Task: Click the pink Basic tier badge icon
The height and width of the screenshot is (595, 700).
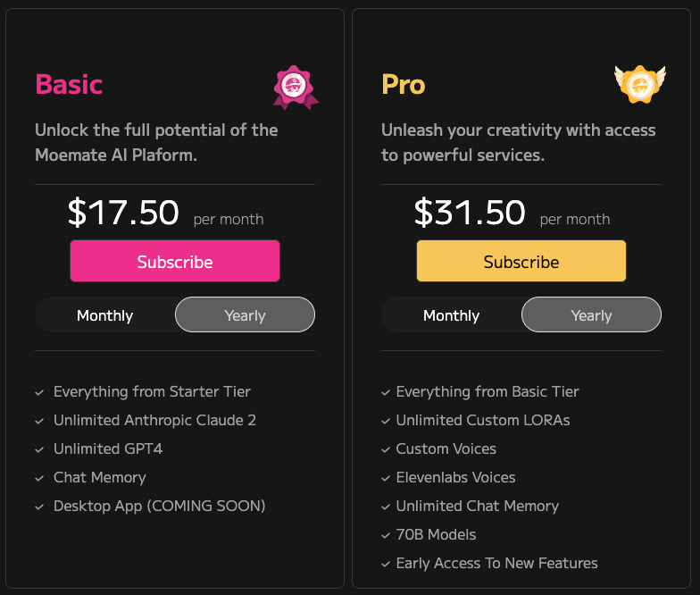Action: click(296, 87)
